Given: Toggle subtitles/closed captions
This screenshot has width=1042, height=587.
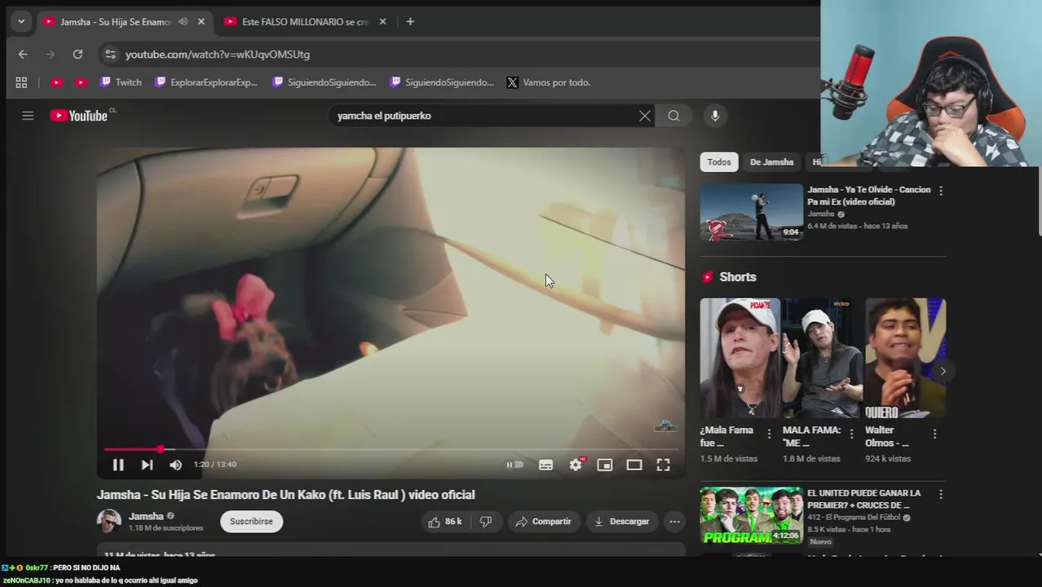Looking at the screenshot, I should point(546,465).
